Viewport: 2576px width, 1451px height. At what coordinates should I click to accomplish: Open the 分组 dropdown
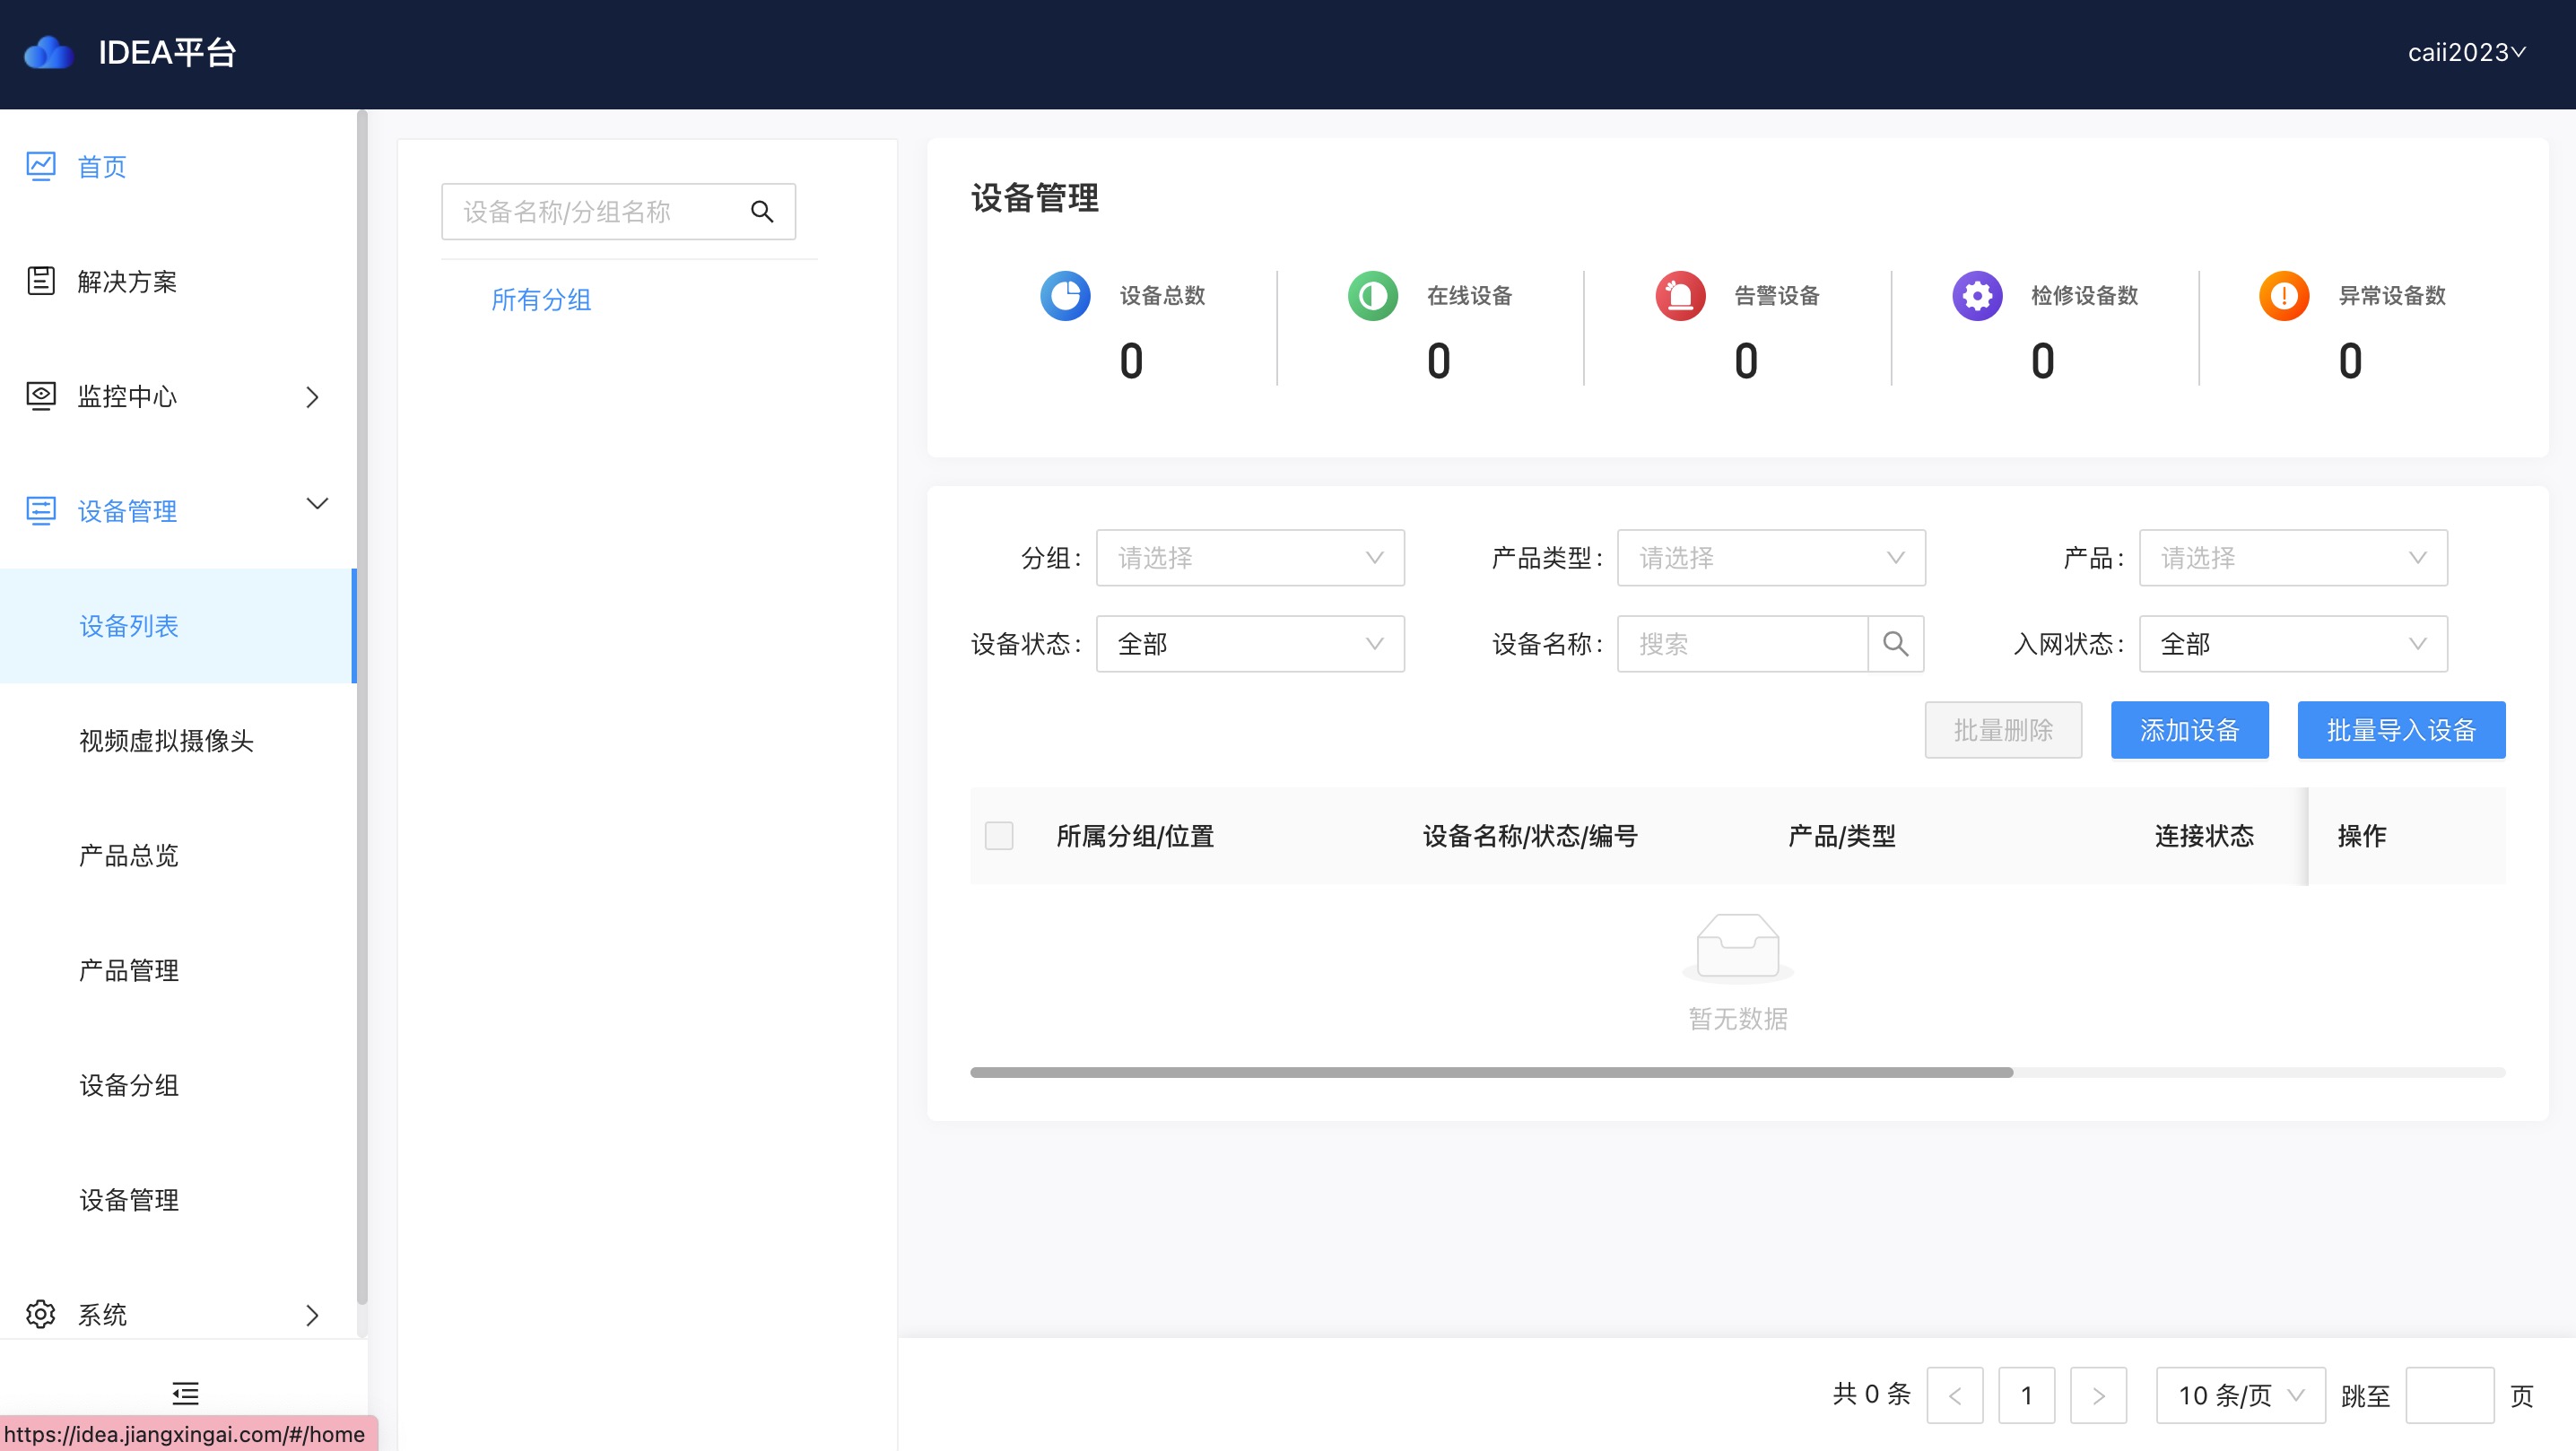point(1250,558)
